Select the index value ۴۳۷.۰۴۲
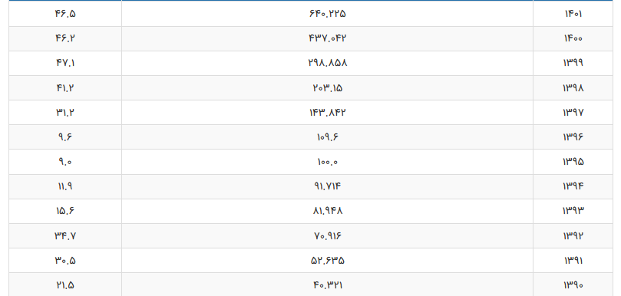 [x=327, y=39]
